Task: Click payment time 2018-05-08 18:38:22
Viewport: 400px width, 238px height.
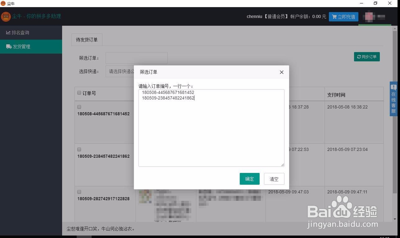Action: coord(348,107)
